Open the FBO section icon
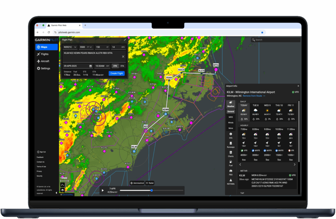Screen dimensions: 336x219 tap(231, 172)
